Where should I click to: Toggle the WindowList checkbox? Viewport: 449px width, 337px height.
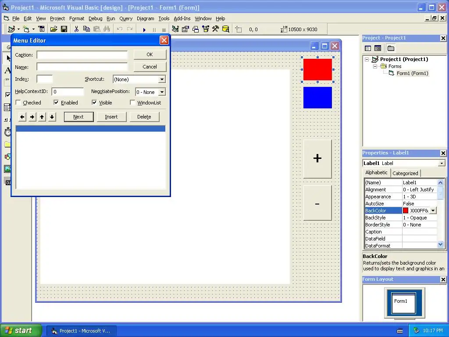[x=132, y=102]
